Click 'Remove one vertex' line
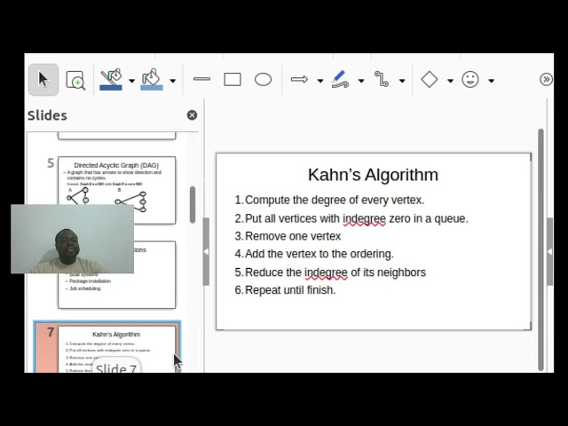Image resolution: width=568 pixels, height=426 pixels. point(293,236)
